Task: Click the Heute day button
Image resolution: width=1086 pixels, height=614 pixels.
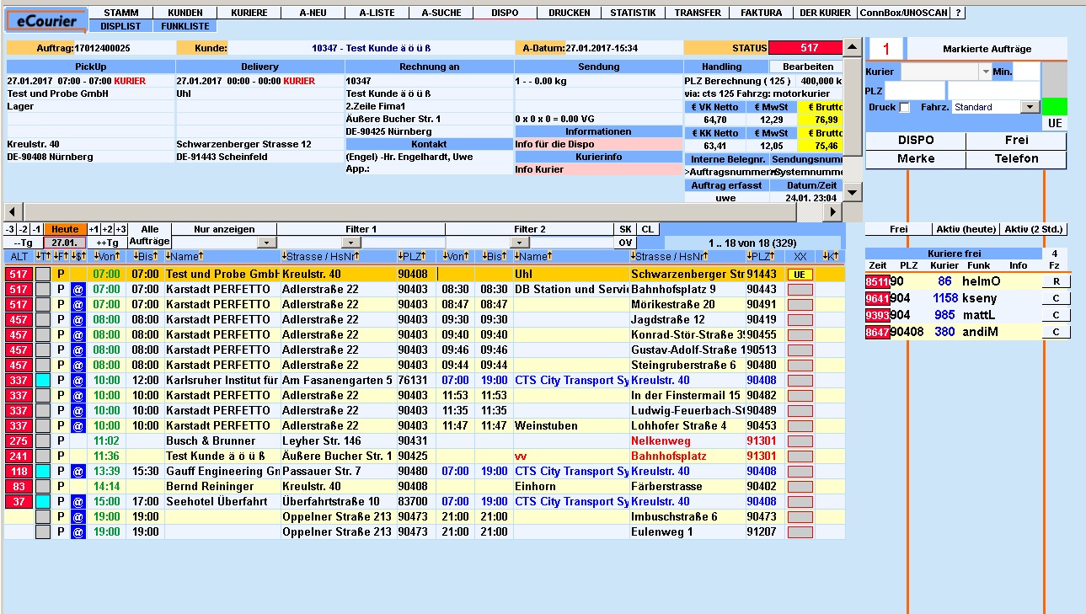Action: (x=65, y=229)
